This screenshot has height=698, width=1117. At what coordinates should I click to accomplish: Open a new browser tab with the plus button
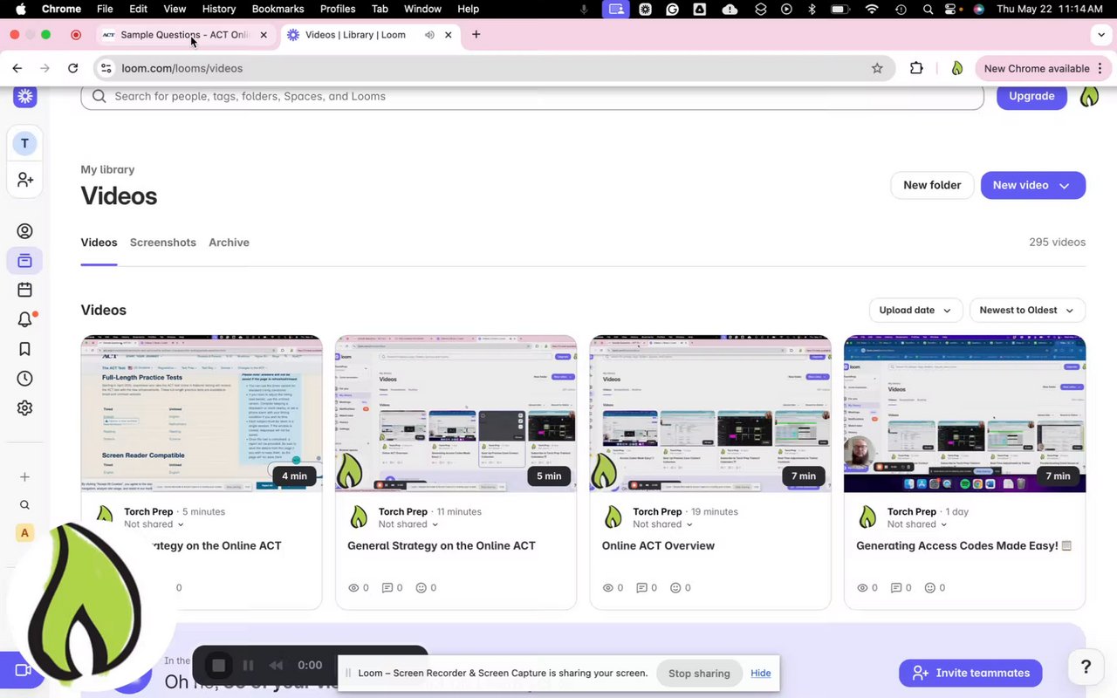tap(476, 35)
